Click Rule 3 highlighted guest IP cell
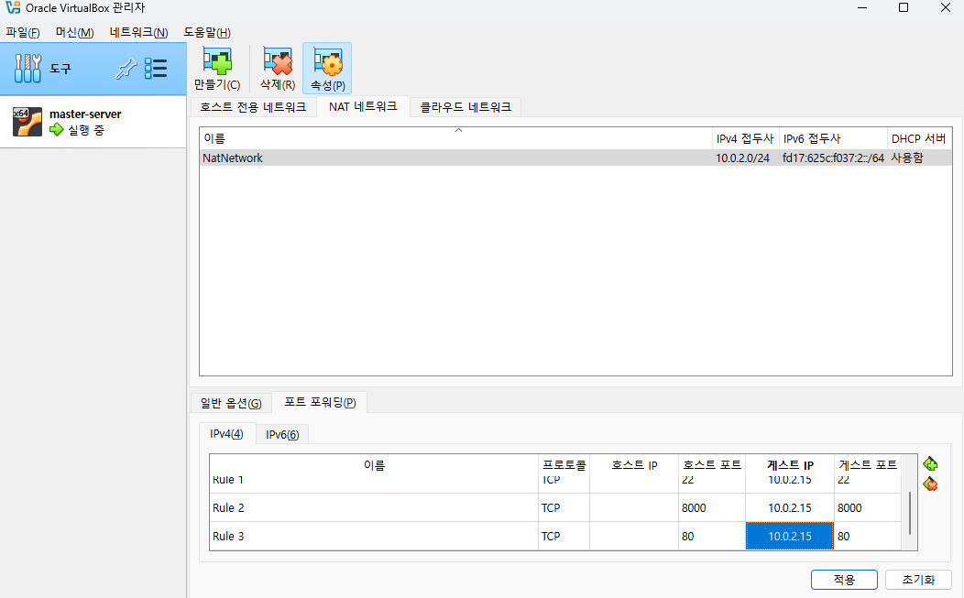Image resolution: width=964 pixels, height=598 pixels. 789,536
